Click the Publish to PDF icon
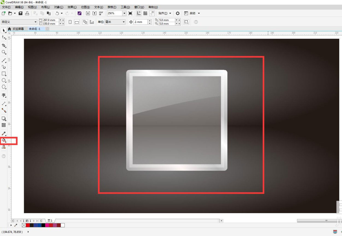 [x=101, y=13]
